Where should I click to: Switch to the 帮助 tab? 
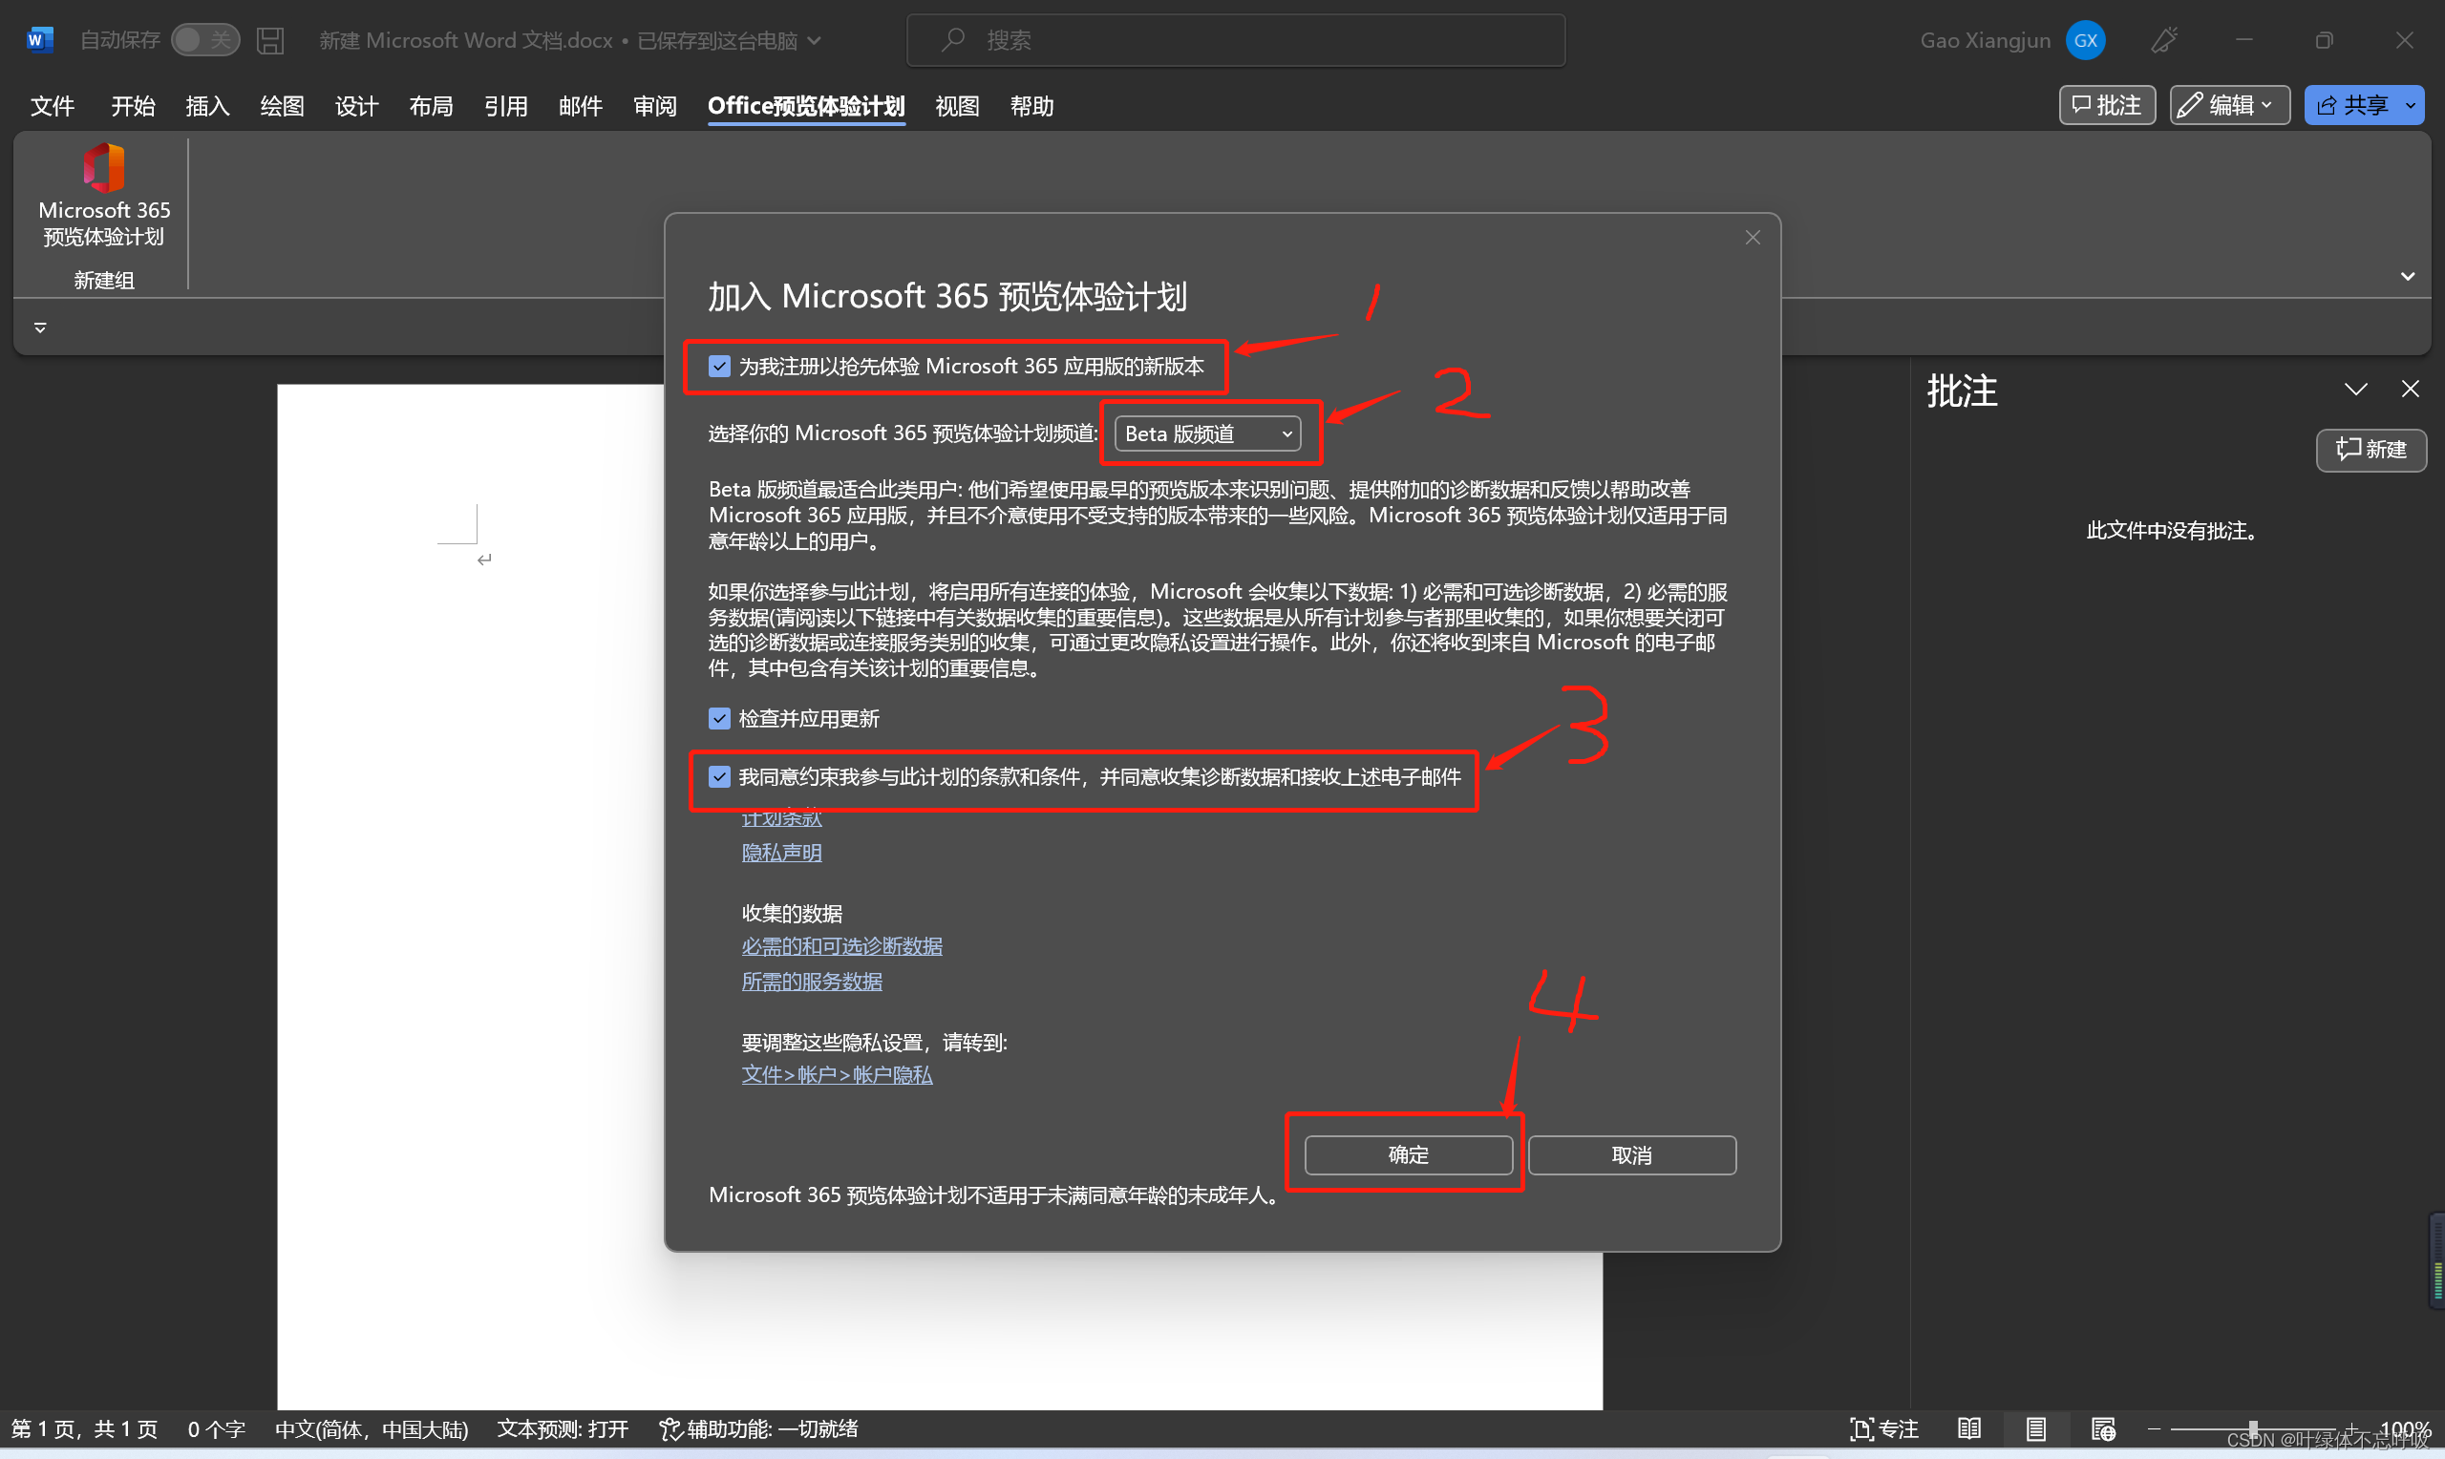point(1032,105)
